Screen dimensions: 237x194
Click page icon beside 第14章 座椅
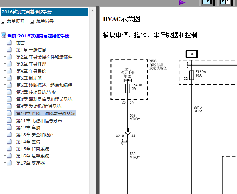point(9,142)
